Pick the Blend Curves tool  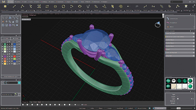(153, 6)
